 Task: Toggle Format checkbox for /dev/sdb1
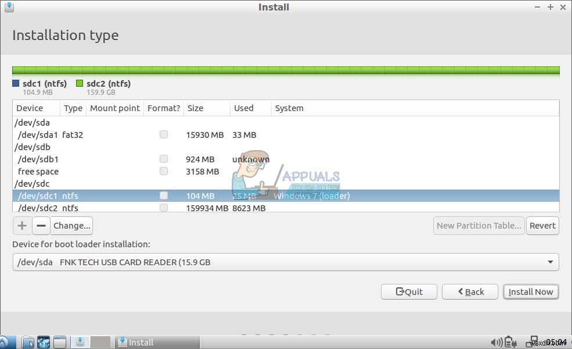(164, 159)
